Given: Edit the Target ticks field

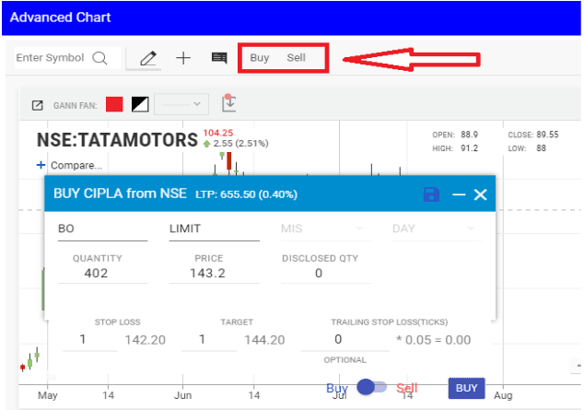Looking at the screenshot, I should tap(209, 340).
